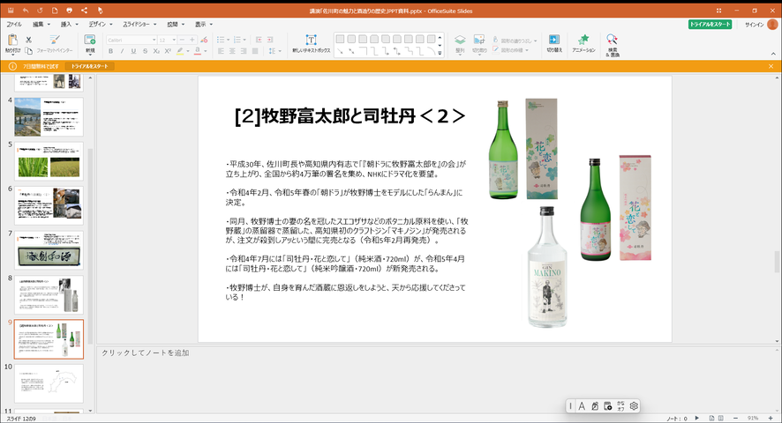Viewport: 782px width, 423px height.
Task: Open slide Transitions (切り替え)
Action: point(554,44)
